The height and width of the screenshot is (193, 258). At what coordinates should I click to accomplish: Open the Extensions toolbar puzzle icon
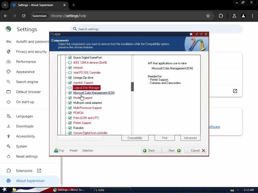coord(221,16)
